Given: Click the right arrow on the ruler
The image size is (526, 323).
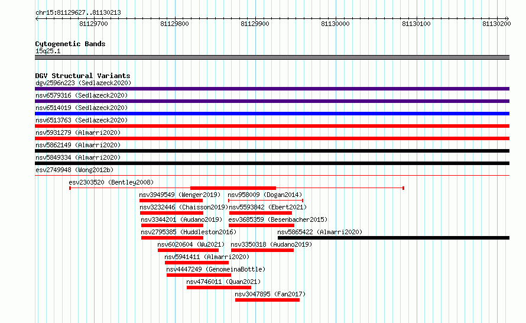Looking at the screenshot, I should [x=507, y=19].
